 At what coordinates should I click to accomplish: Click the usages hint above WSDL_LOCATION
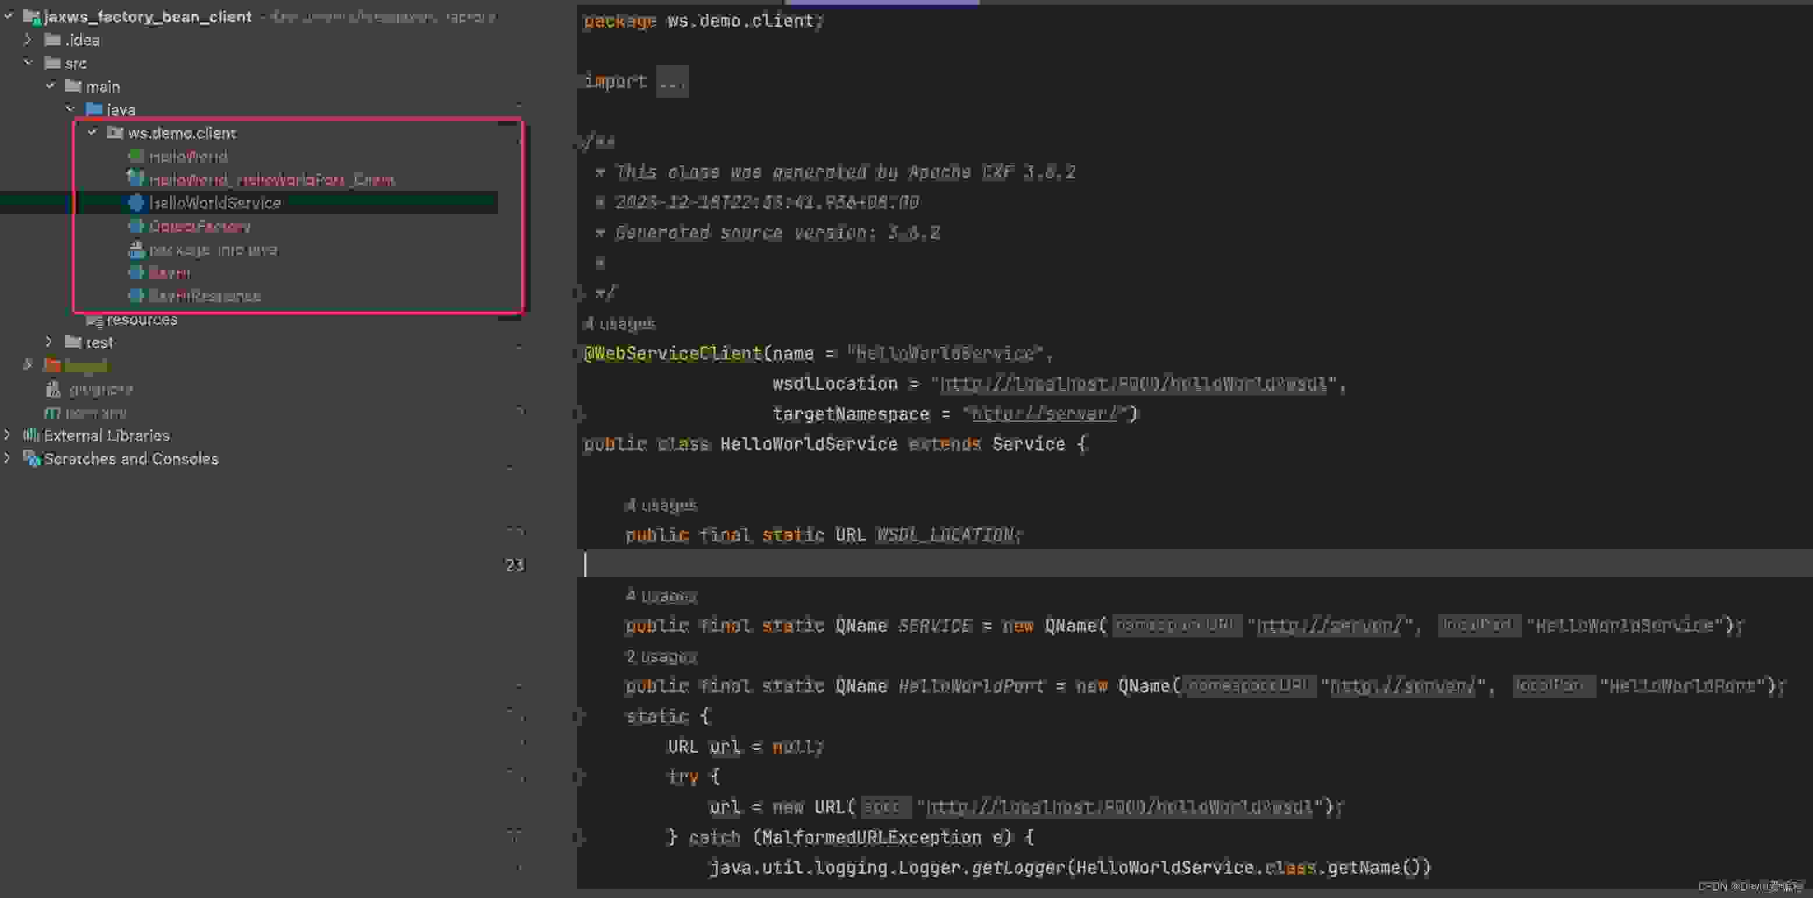tap(662, 505)
